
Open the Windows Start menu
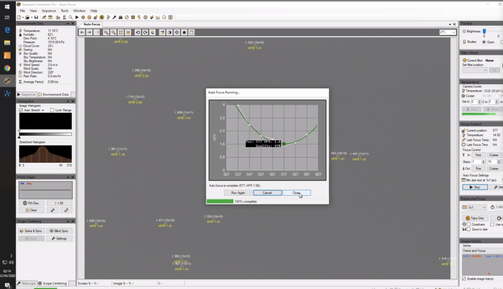(x=7, y=6)
